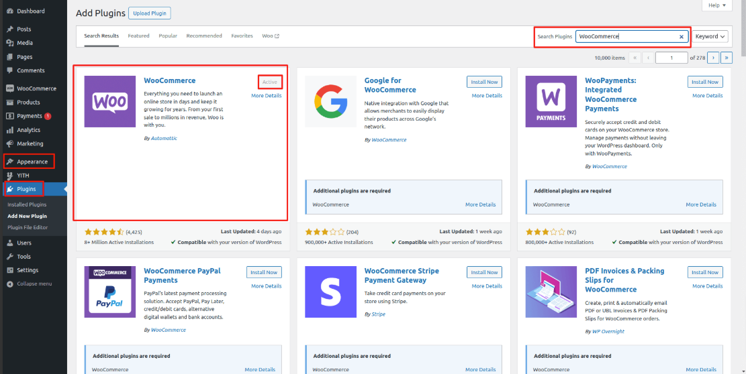Click the Marketing megaphone icon
Screen dimensions: 746x374
[9, 143]
